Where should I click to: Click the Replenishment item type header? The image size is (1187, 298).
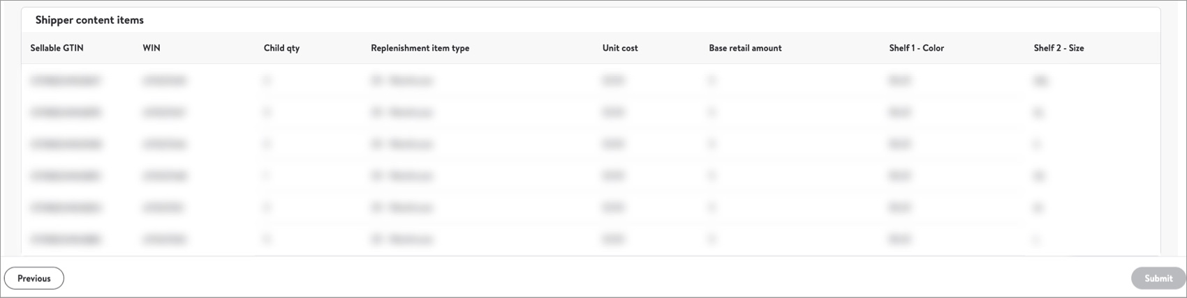click(x=420, y=48)
